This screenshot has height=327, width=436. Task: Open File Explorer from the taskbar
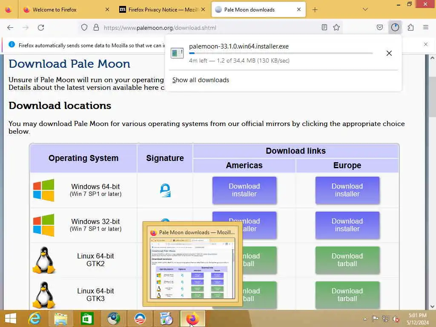(x=61, y=318)
